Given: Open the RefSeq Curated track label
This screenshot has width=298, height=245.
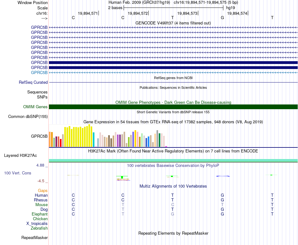Looking at the screenshot, I should pos(33,82).
